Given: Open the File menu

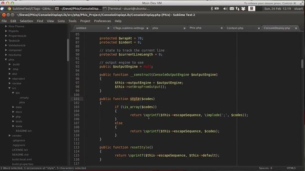Looking at the screenshot, I should point(4,21).
